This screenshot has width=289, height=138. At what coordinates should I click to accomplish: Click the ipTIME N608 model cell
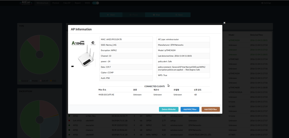click(234, 88)
